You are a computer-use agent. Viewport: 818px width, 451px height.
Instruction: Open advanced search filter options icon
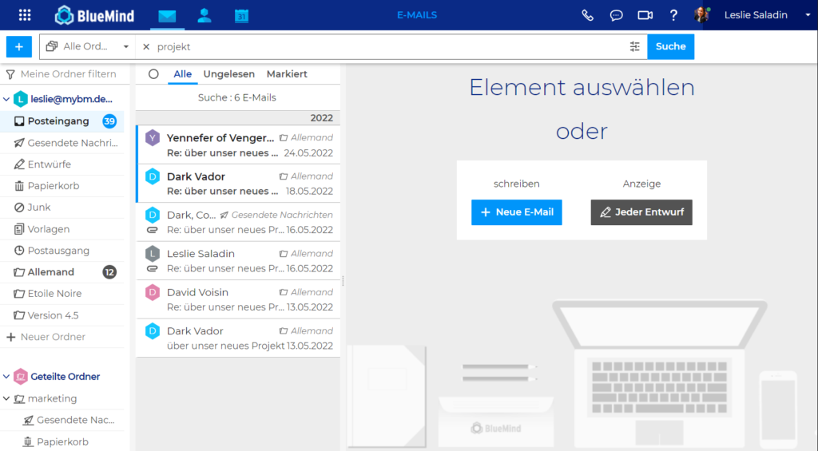point(635,46)
